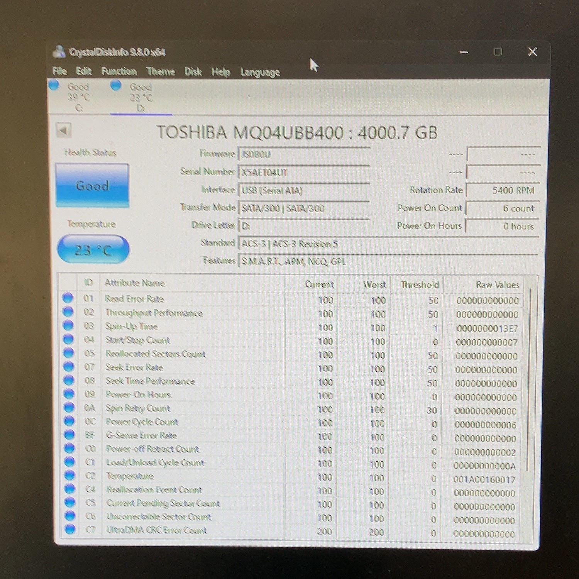Viewport: 579px width, 579px height.
Task: Click the status icon for Reallocation Event Count
Action: tap(70, 489)
